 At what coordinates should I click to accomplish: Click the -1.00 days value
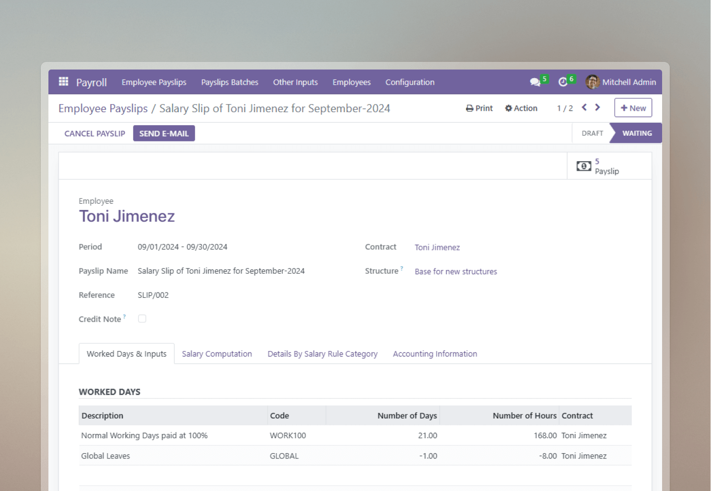(428, 456)
